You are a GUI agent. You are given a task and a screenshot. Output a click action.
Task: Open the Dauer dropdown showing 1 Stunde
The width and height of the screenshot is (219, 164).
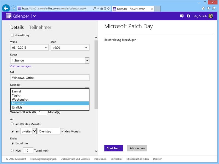coord(50,60)
